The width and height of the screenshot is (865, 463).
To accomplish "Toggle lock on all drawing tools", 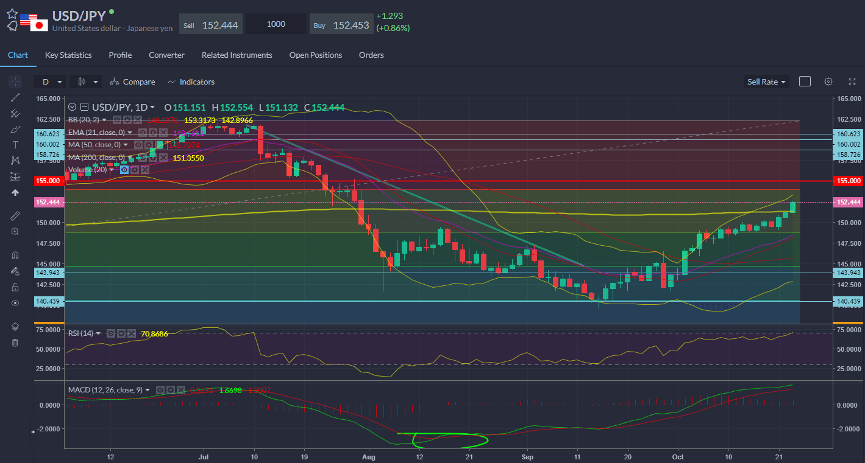I will pyautogui.click(x=15, y=287).
